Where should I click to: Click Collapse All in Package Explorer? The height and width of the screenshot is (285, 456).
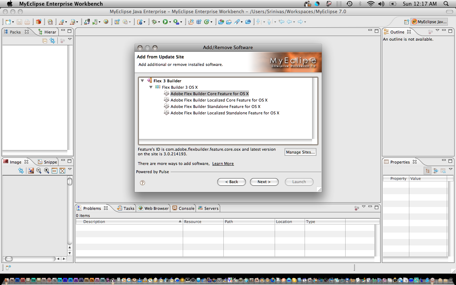pyautogui.click(x=45, y=41)
